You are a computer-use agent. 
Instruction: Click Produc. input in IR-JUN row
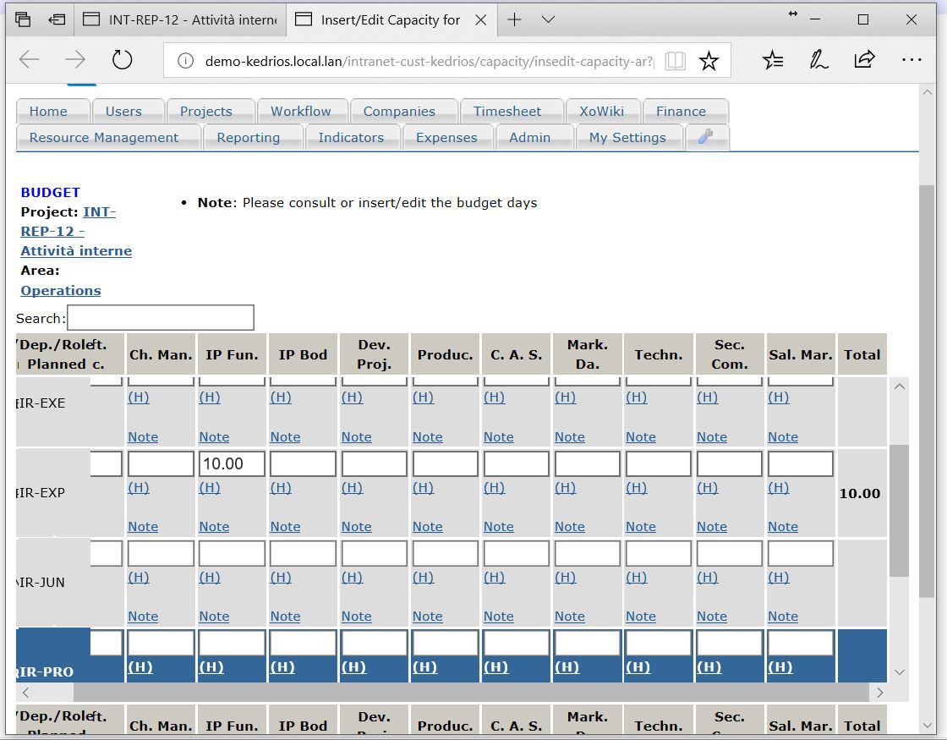tap(445, 553)
